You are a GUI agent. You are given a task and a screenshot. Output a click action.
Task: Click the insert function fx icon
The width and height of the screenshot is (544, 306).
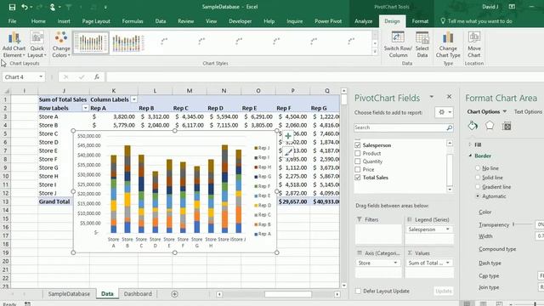click(x=97, y=77)
